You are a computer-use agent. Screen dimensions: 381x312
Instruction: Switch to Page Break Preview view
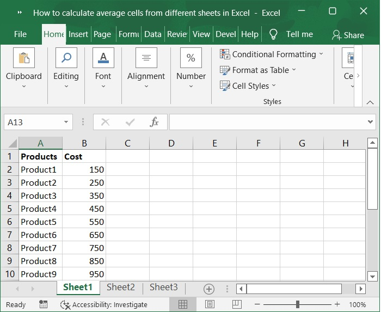[x=237, y=304]
